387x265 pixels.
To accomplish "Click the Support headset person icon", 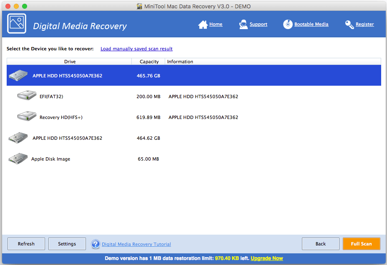I will 244,25.
